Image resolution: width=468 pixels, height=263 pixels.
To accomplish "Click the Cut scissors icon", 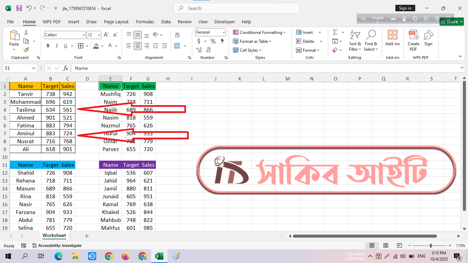I will point(26,33).
